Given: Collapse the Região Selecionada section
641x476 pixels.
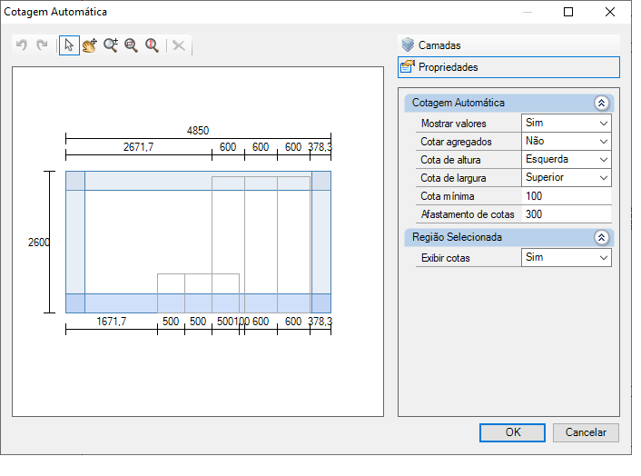Looking at the screenshot, I should coord(601,238).
